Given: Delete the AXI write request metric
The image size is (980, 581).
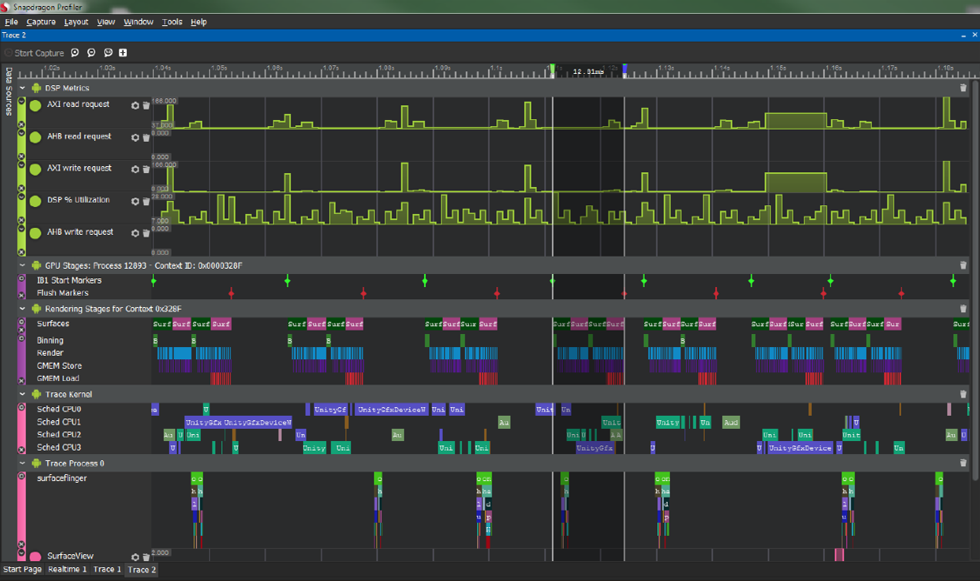Looking at the screenshot, I should [146, 170].
